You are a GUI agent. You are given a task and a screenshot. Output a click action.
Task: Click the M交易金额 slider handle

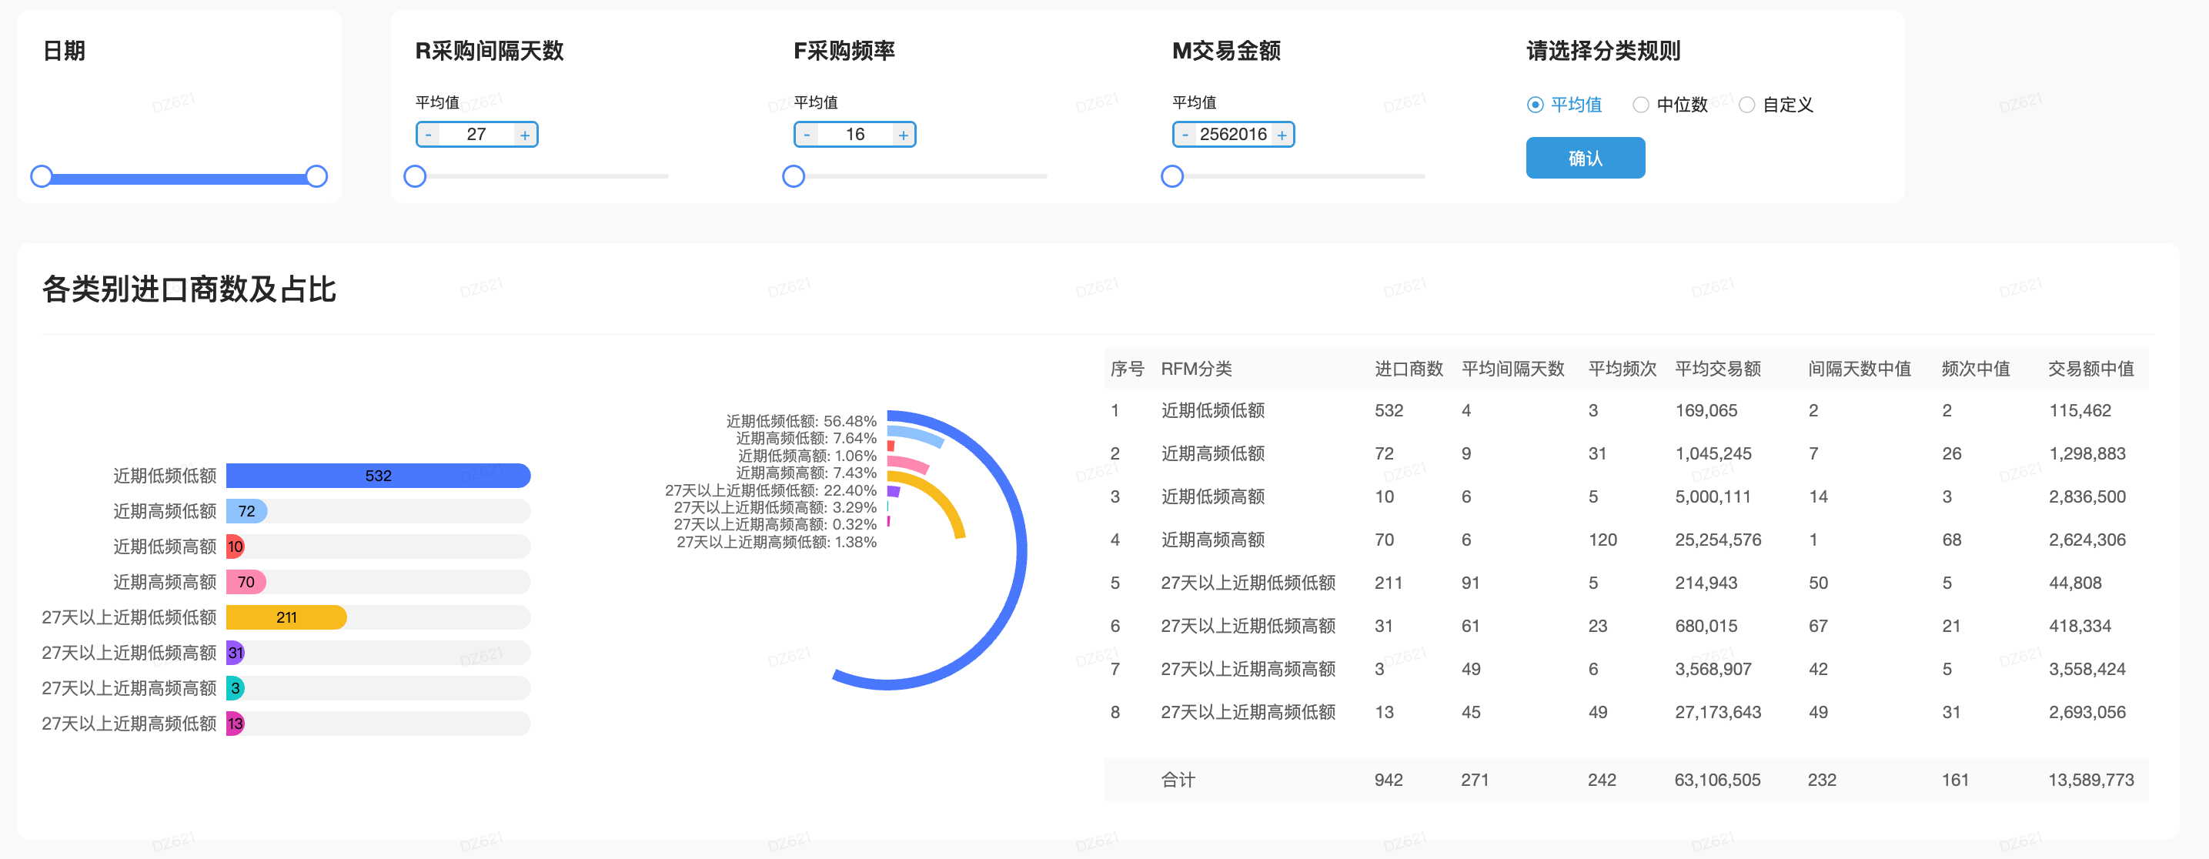click(x=1172, y=176)
